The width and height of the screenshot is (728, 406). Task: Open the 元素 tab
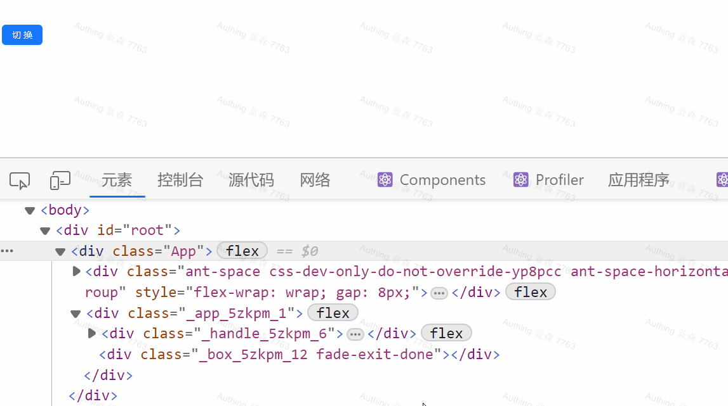tap(117, 180)
